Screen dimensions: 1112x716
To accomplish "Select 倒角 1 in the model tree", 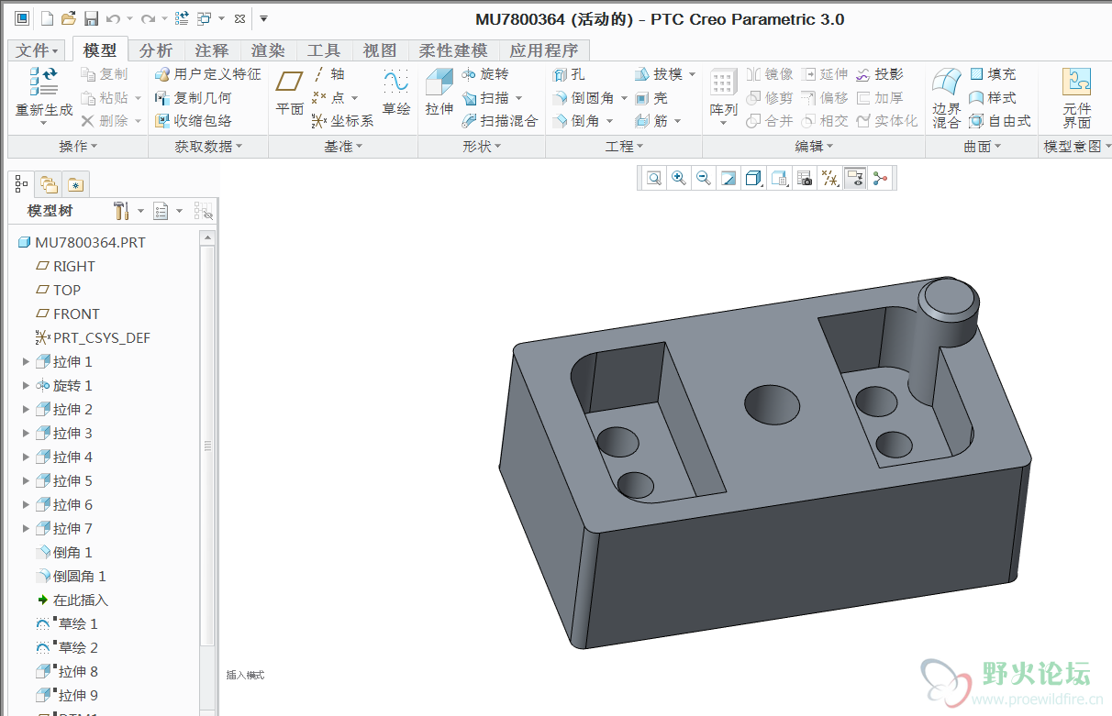I will 64,553.
